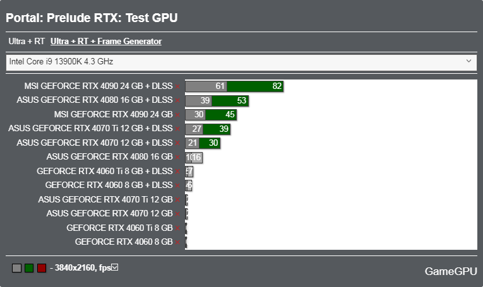Click the GEFORCE RTX 4060 8 GB label without DLSS
Screen dimensions: 483x287
click(124, 242)
